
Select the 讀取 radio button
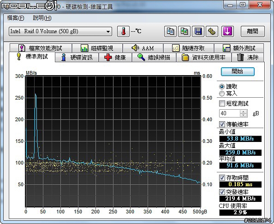pyautogui.click(x=222, y=87)
